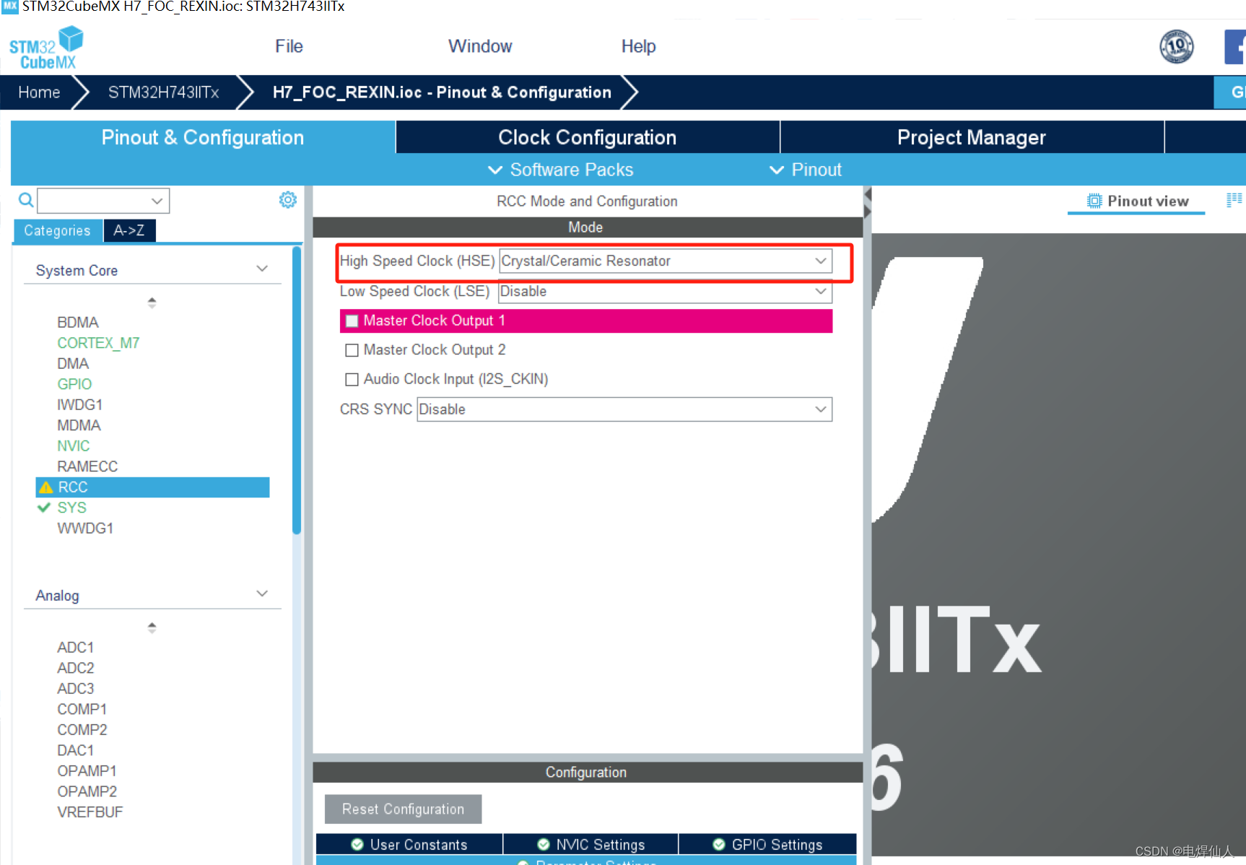Select ADC3 under Analog
Image resolution: width=1246 pixels, height=865 pixels.
tap(76, 689)
